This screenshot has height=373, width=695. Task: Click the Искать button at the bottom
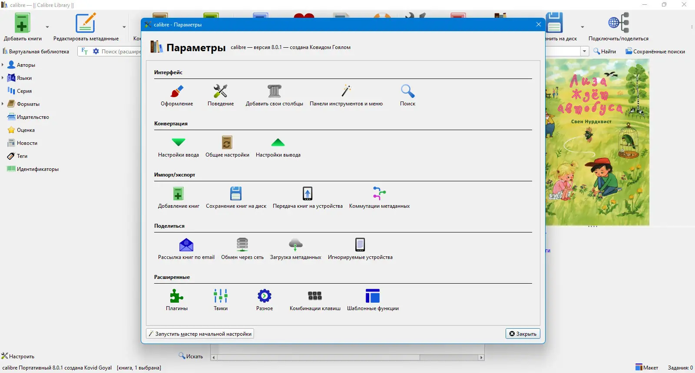(191, 356)
